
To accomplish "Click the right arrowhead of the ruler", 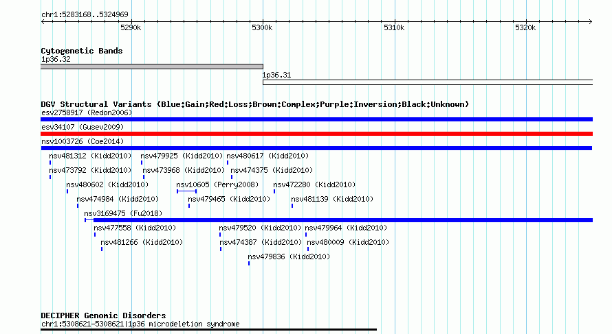I will pyautogui.click(x=591, y=22).
